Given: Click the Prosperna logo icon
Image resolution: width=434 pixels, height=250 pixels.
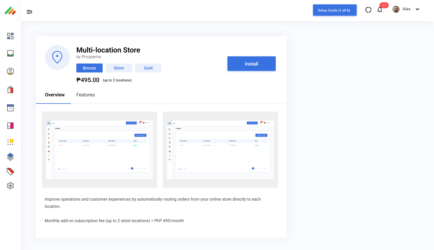Looking at the screenshot, I should coord(10,11).
